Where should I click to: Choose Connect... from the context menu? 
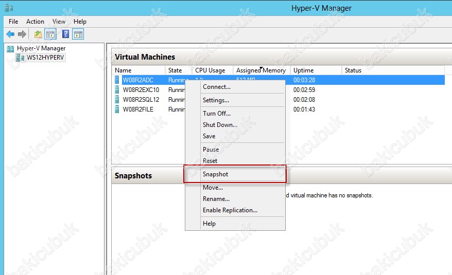click(x=235, y=87)
